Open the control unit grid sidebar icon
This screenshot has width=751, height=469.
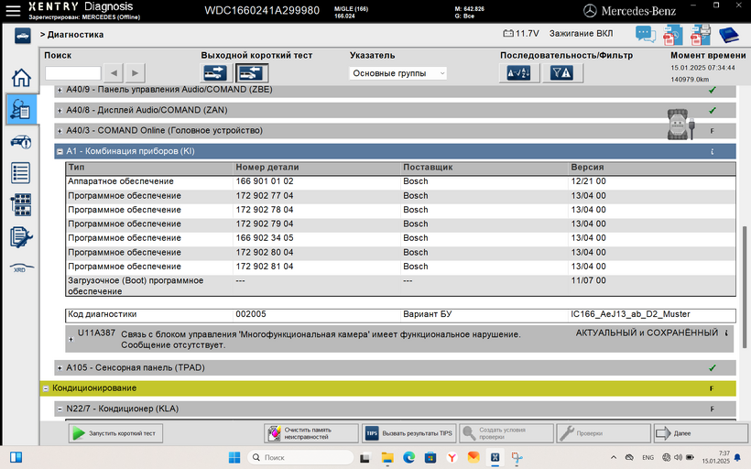[x=21, y=205]
